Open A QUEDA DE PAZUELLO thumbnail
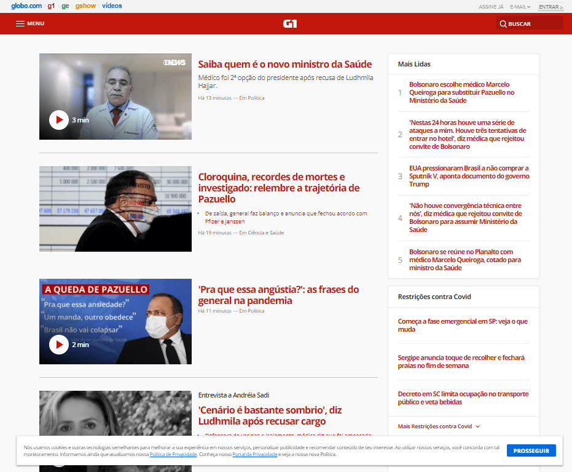This screenshot has width=572, height=472. 116,321
